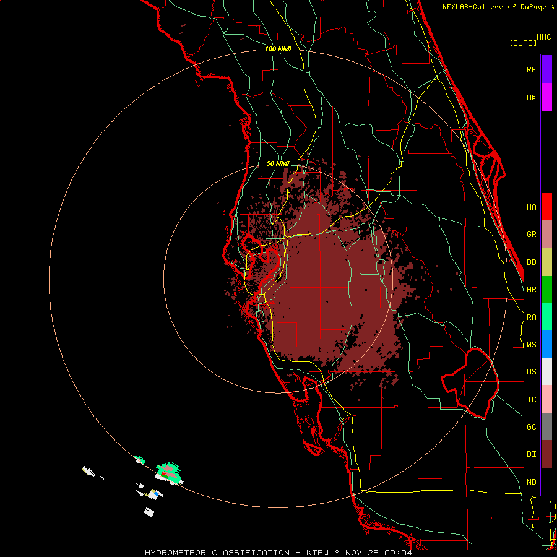Click the 'ND' legend label

point(531,482)
